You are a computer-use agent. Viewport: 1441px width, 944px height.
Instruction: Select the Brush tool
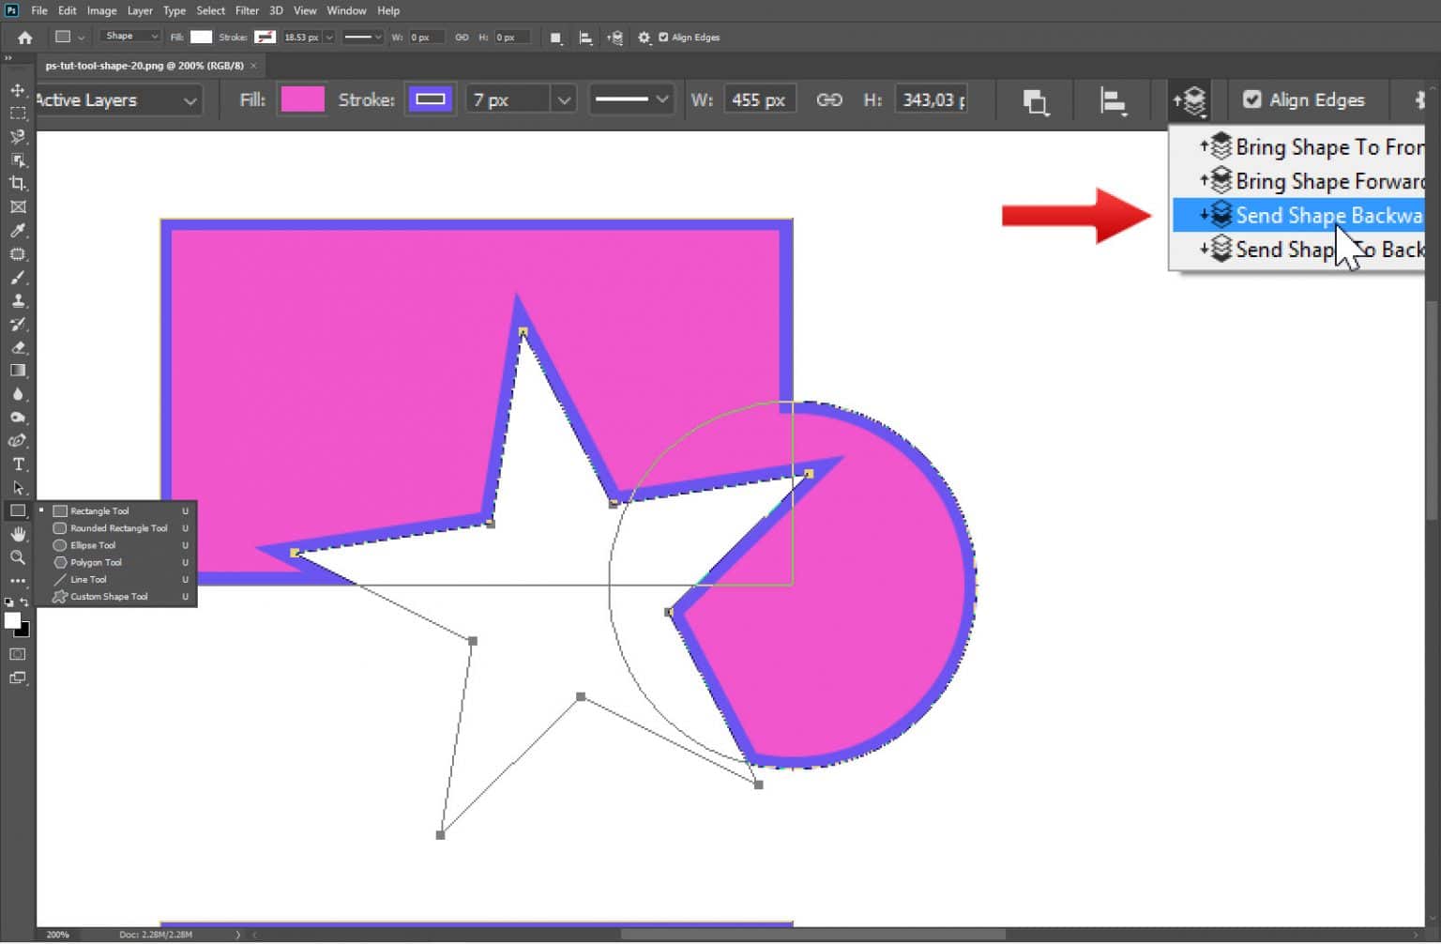pyautogui.click(x=17, y=278)
